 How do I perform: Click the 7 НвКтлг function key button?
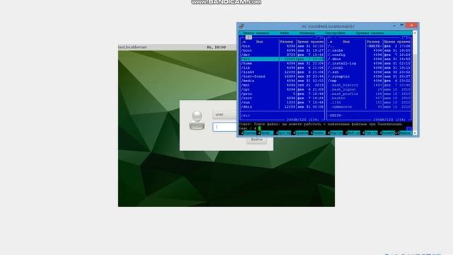coord(352,132)
